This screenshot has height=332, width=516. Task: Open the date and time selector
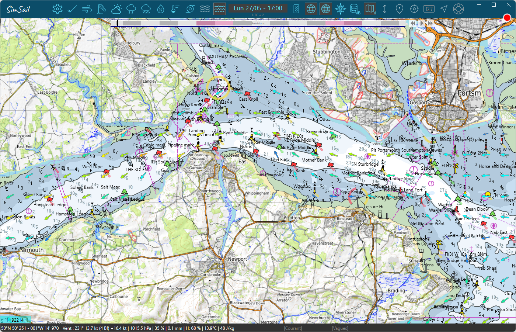tap(258, 8)
